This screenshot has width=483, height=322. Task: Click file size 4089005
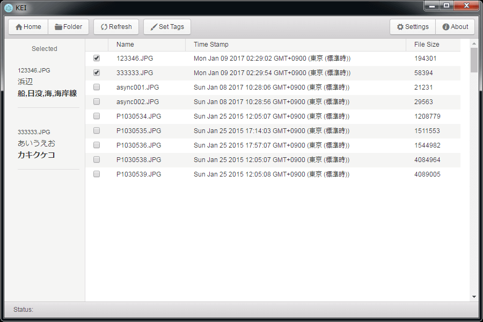427,174
